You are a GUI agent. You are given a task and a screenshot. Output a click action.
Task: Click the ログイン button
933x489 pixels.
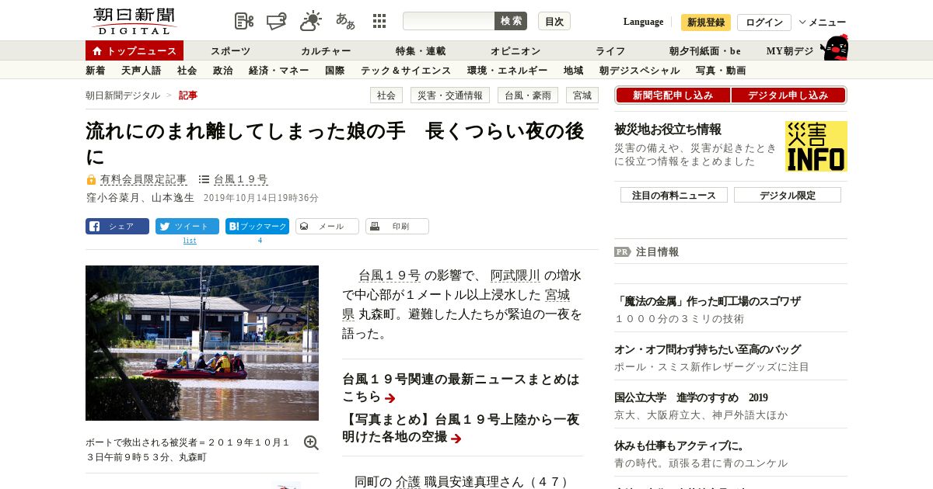click(x=764, y=23)
